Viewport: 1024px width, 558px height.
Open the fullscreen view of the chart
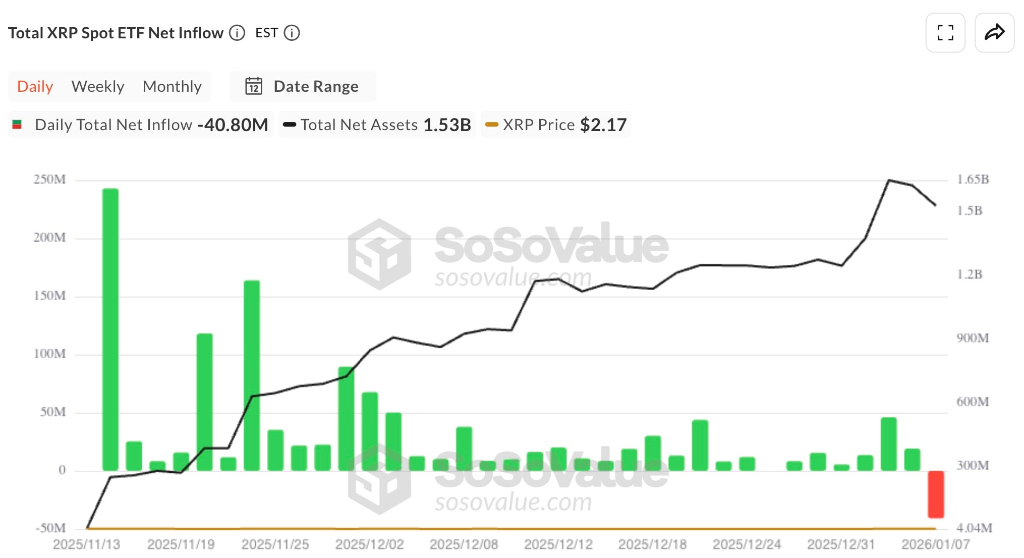945,32
